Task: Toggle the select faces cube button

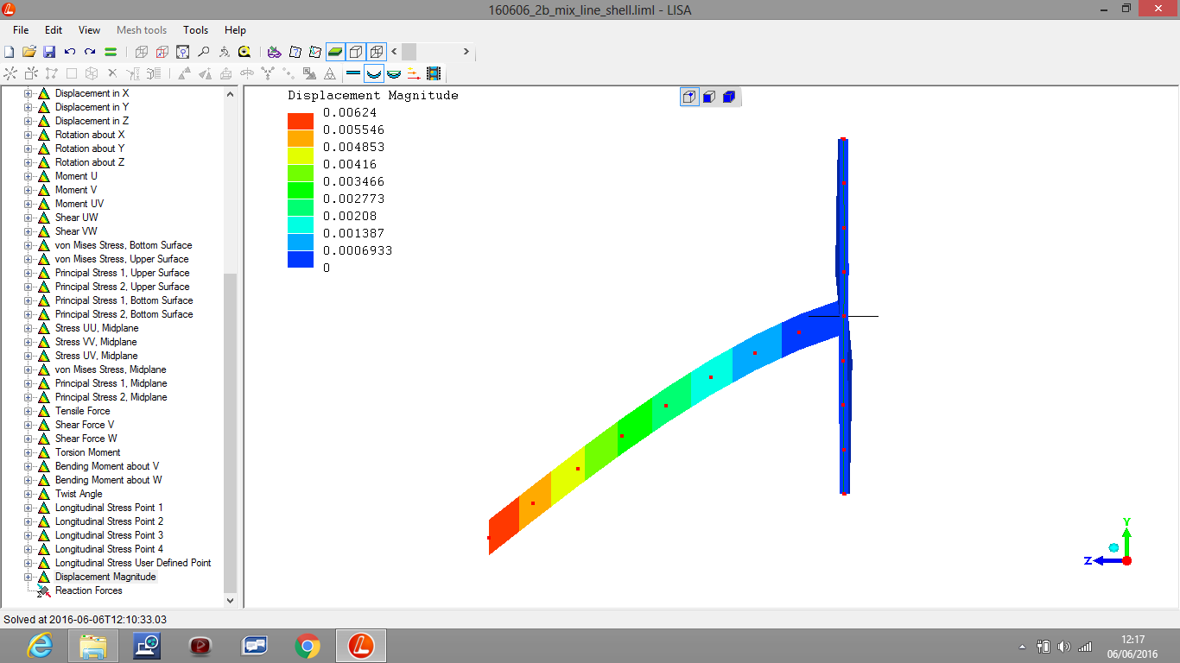Action: coord(709,97)
